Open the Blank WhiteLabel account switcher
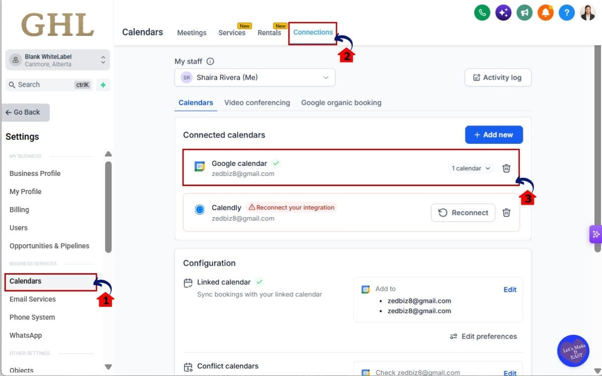This screenshot has height=376, width=602. click(x=58, y=60)
